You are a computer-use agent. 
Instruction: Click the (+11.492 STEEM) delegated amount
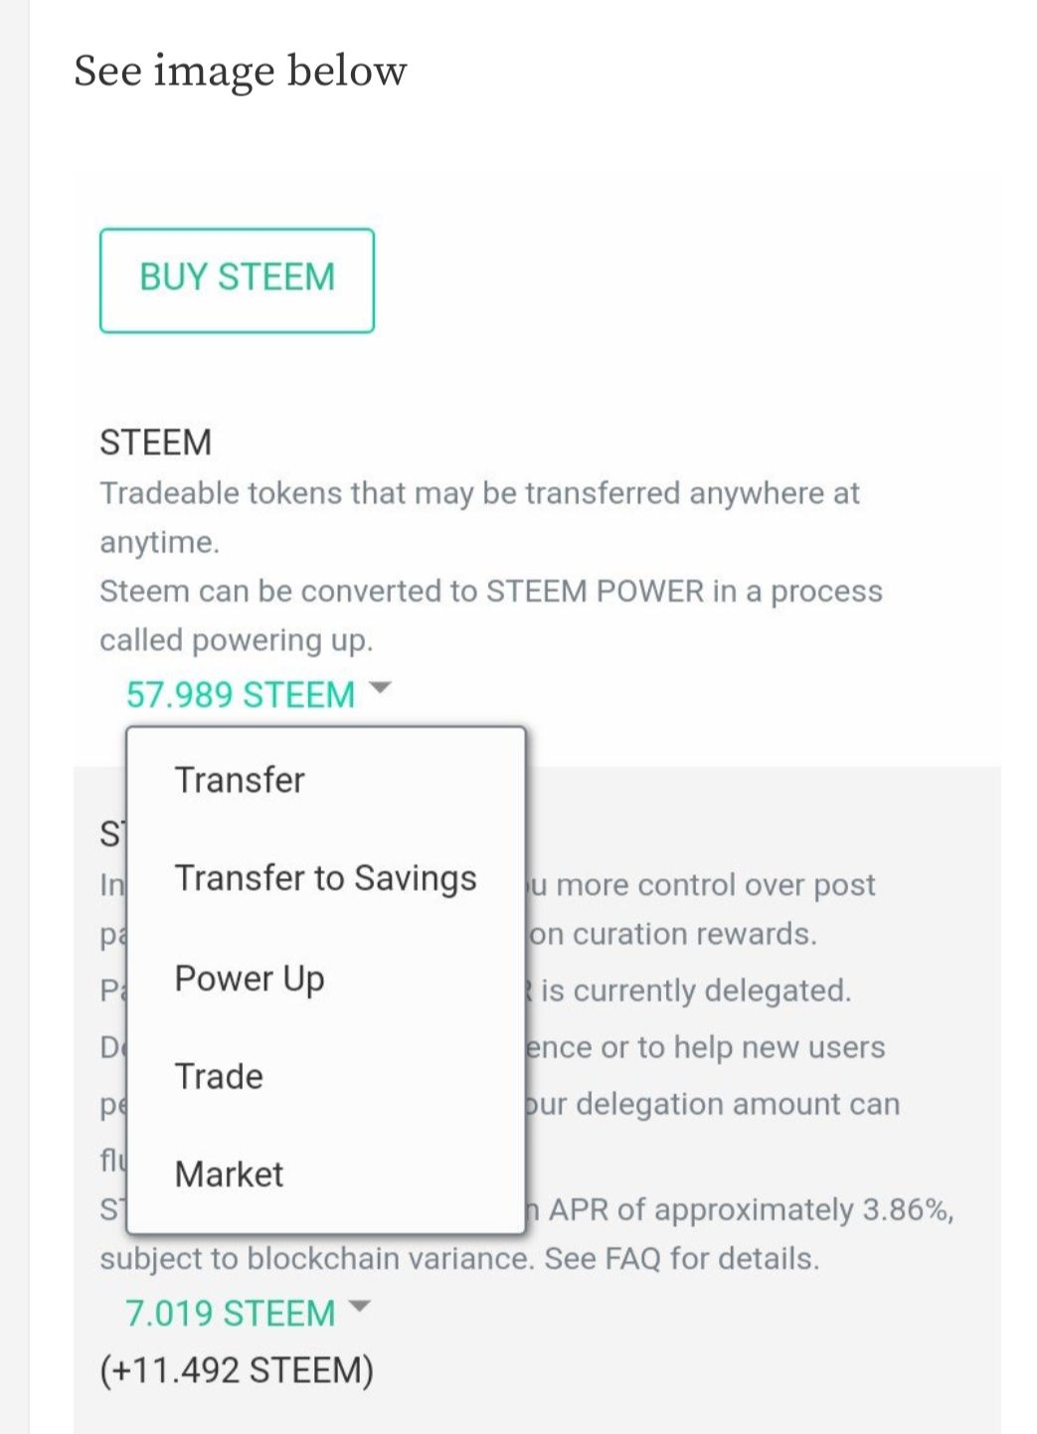[x=237, y=1370]
